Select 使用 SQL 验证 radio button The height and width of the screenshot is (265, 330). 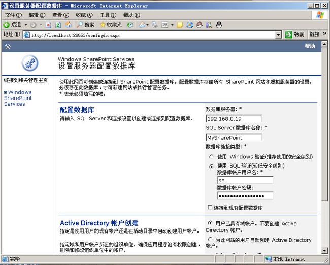[211, 166]
